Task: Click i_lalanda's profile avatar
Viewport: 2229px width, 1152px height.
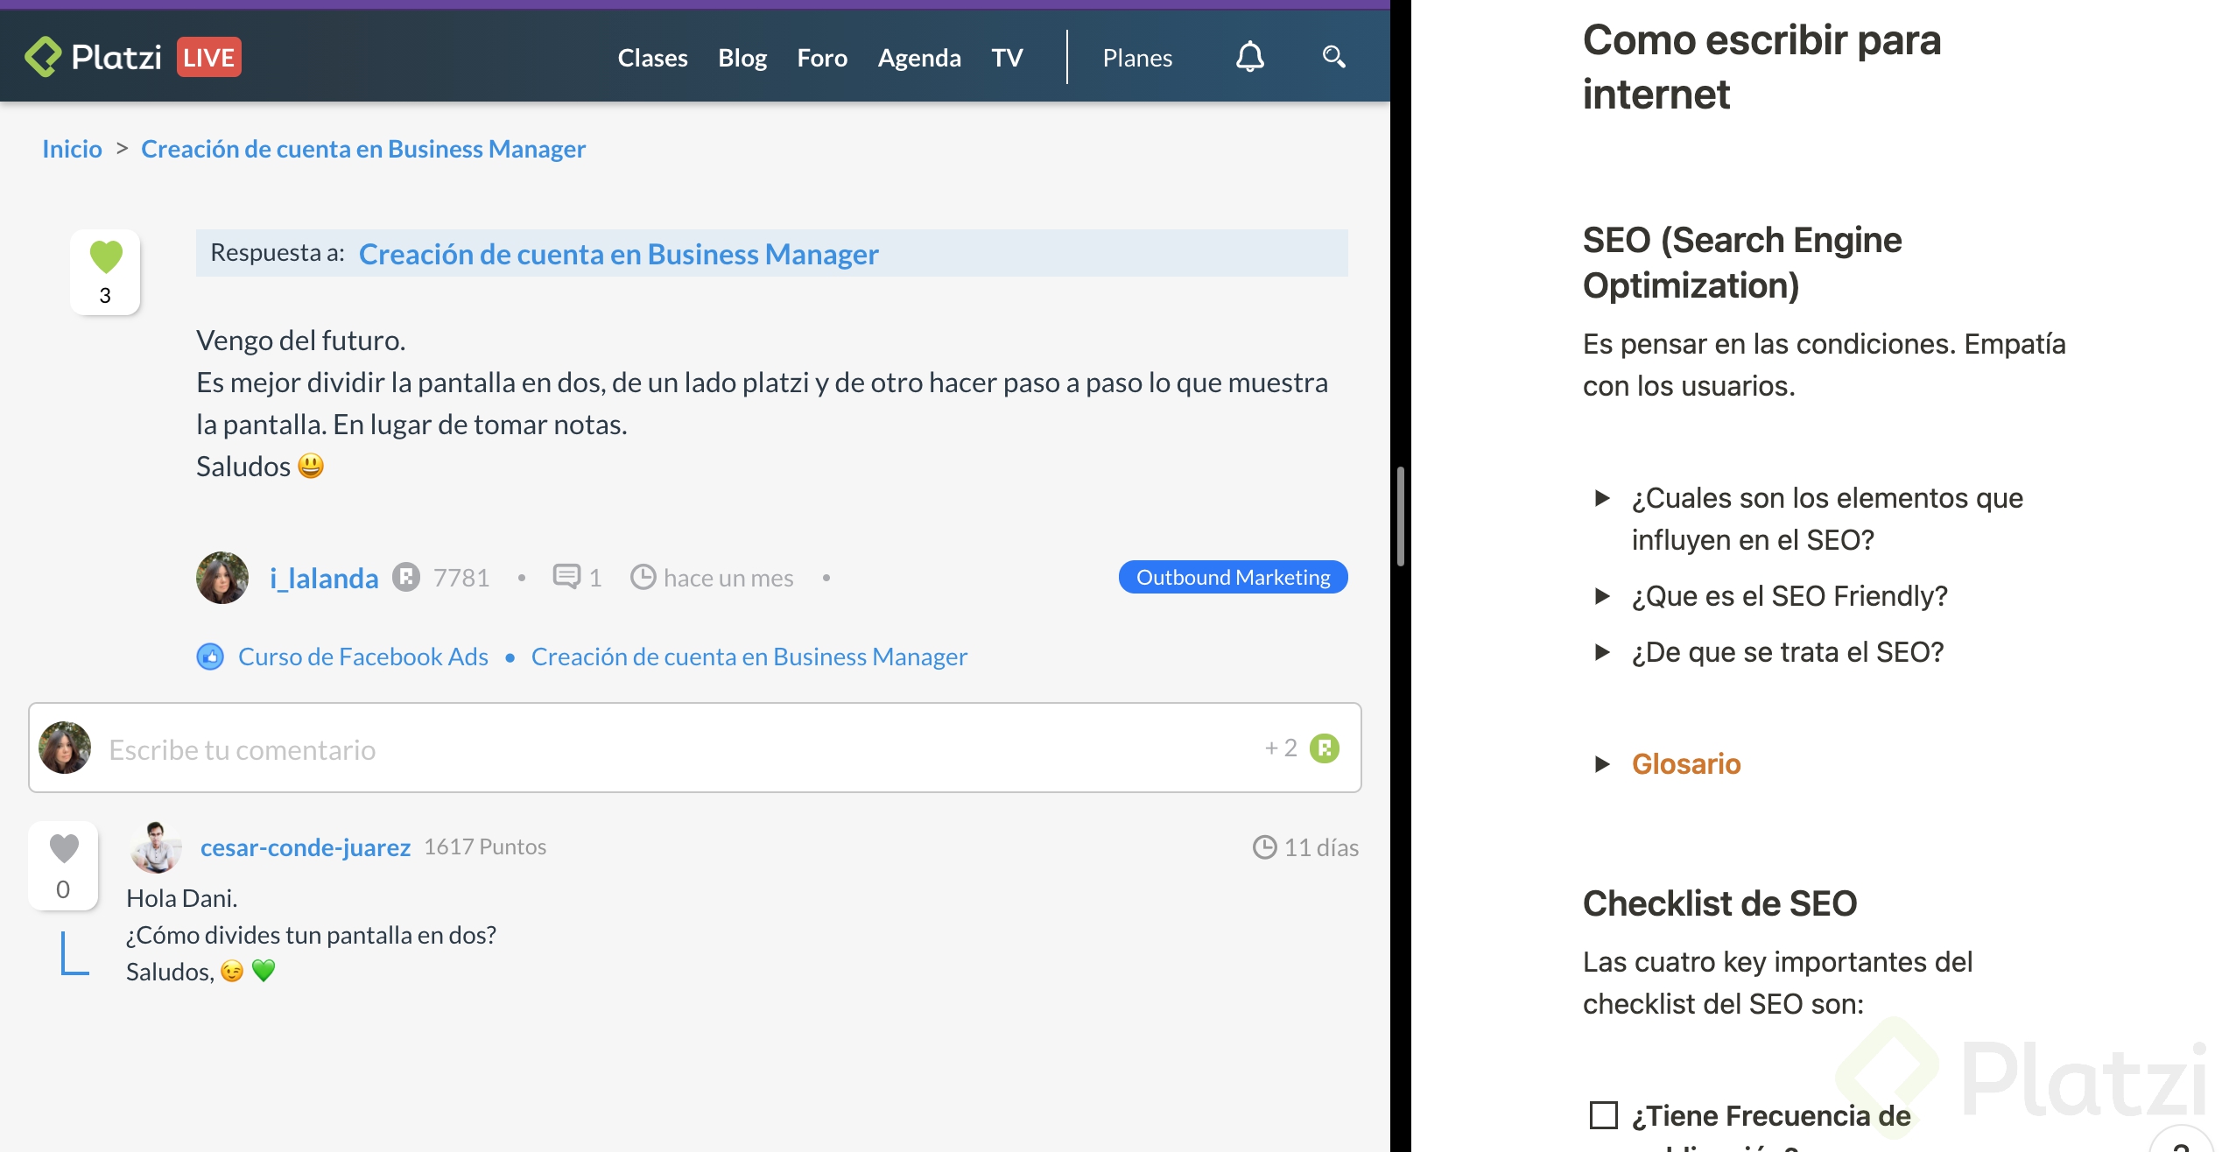Action: [x=222, y=578]
